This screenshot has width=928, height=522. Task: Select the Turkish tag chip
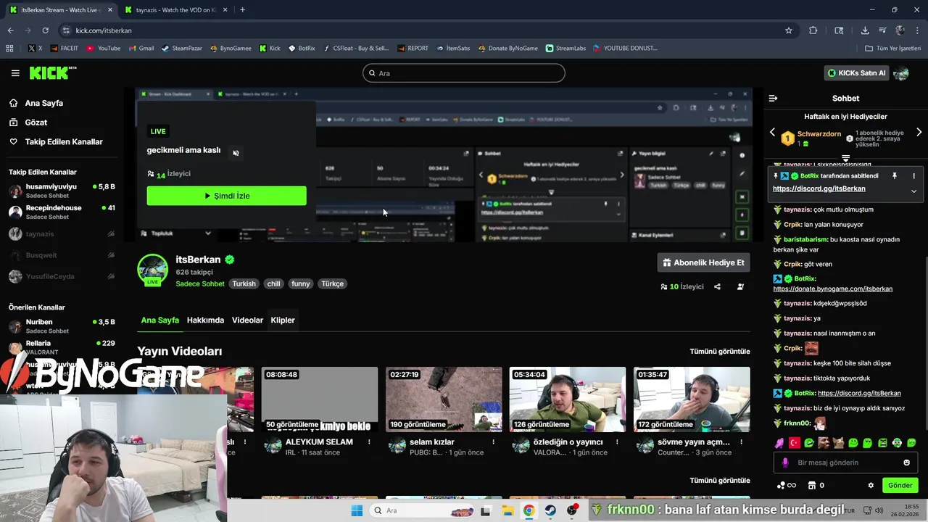click(244, 284)
